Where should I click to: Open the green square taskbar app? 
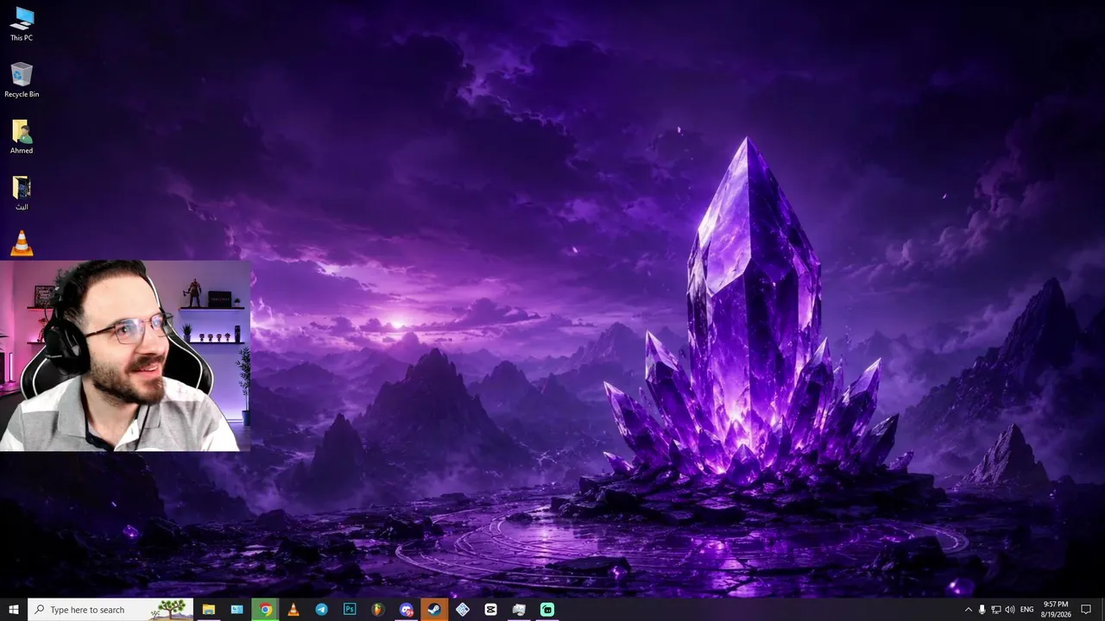pos(547,610)
